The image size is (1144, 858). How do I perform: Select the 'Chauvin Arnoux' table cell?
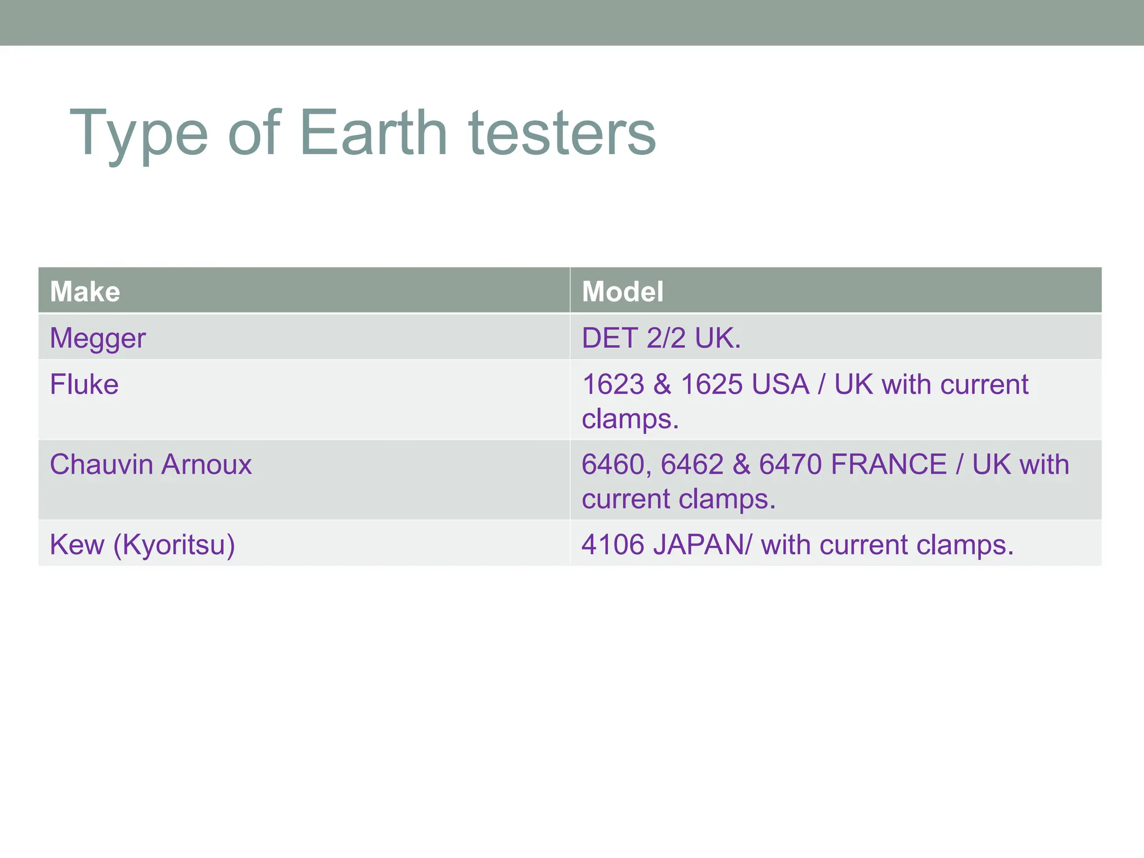pyautogui.click(x=304, y=480)
